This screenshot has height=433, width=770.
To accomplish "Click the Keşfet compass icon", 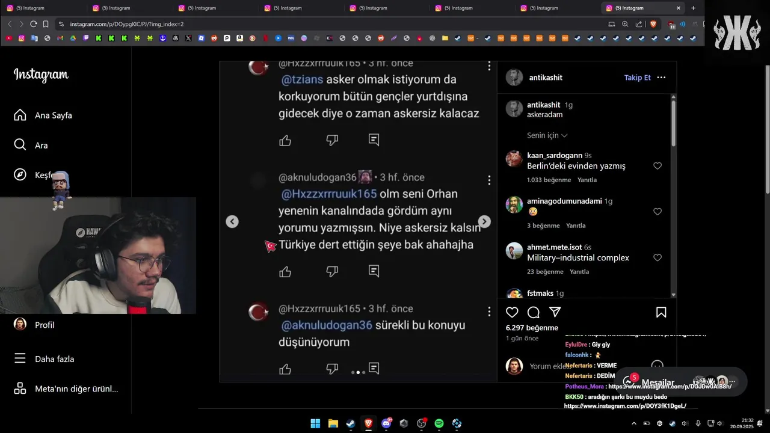I will point(20,175).
